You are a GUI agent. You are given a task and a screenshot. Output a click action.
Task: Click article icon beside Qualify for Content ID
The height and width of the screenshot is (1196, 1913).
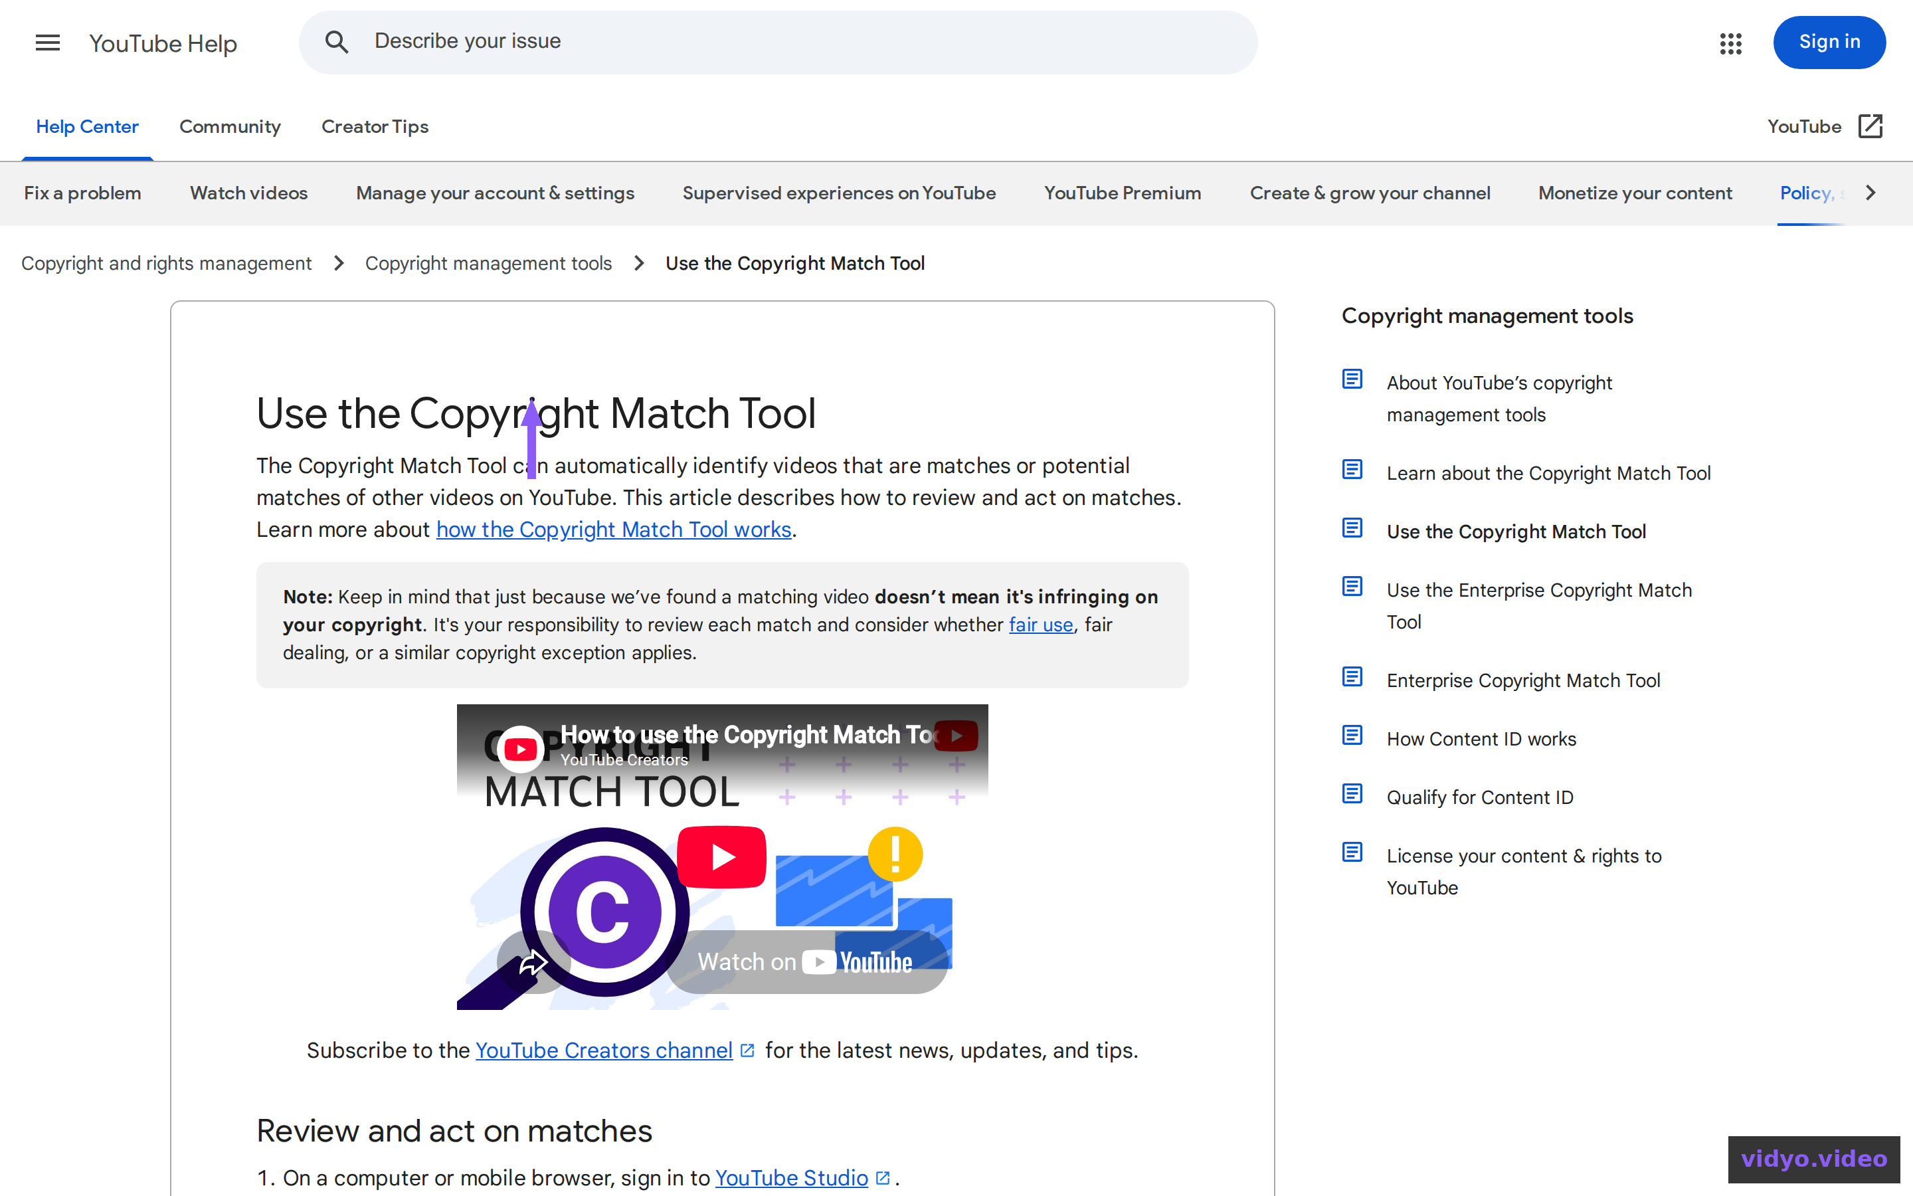pyautogui.click(x=1352, y=794)
